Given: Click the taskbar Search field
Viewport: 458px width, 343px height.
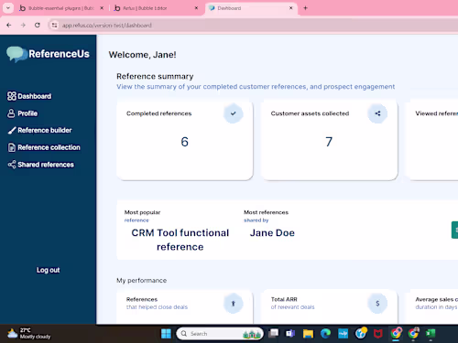Looking at the screenshot, I should (x=220, y=334).
